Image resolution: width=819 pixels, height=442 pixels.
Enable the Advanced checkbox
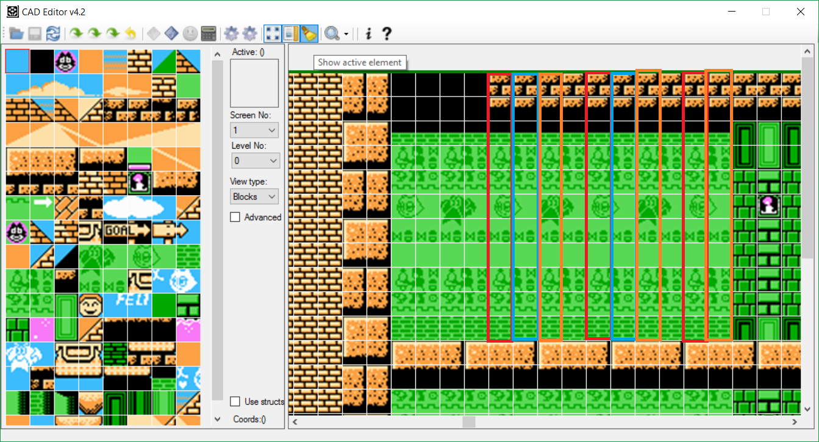click(x=235, y=217)
